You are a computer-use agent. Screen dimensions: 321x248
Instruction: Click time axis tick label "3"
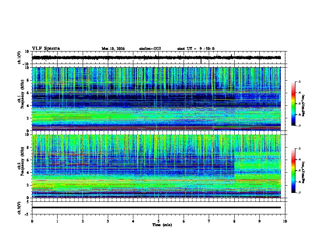pos(108,221)
